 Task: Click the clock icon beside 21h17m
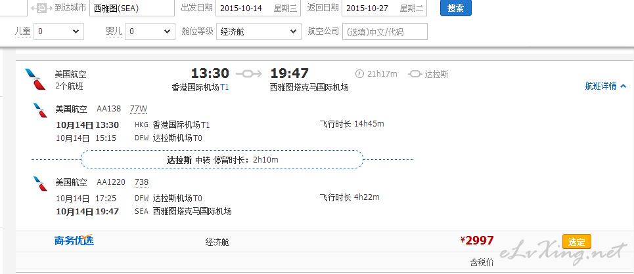(x=359, y=74)
